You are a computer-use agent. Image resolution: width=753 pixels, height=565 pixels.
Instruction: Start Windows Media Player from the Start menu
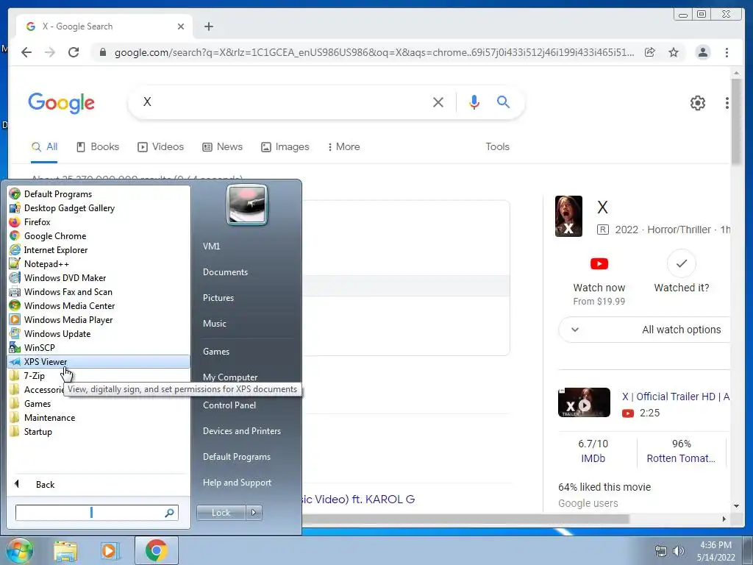[99, 319]
